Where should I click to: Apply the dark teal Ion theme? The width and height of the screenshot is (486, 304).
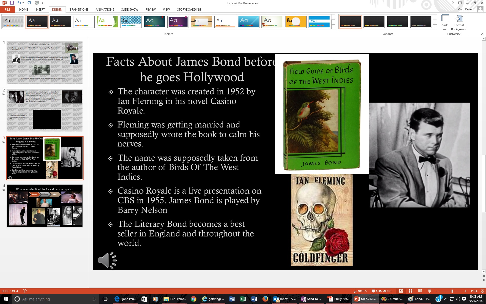[x=154, y=22]
